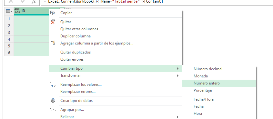This screenshot has width=273, height=119.
Task: Open the Rellenar submenu
Action: pyautogui.click(x=116, y=116)
